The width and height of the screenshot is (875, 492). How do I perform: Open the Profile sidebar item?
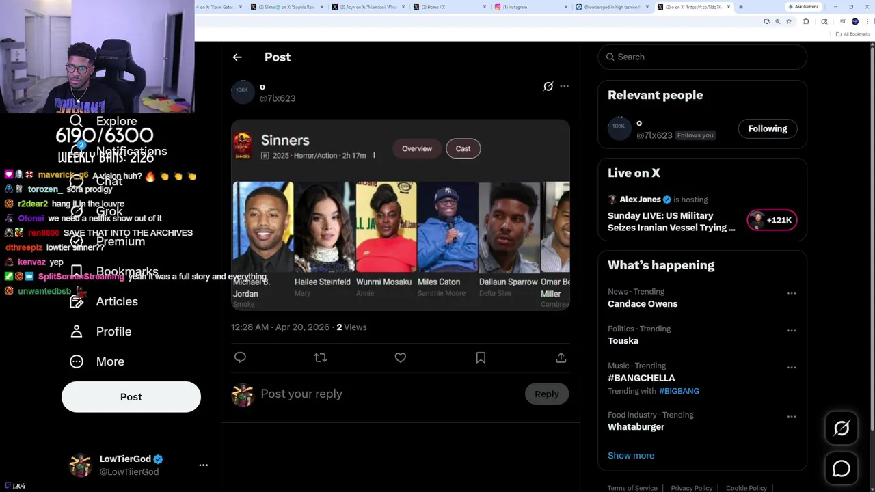tap(101, 331)
